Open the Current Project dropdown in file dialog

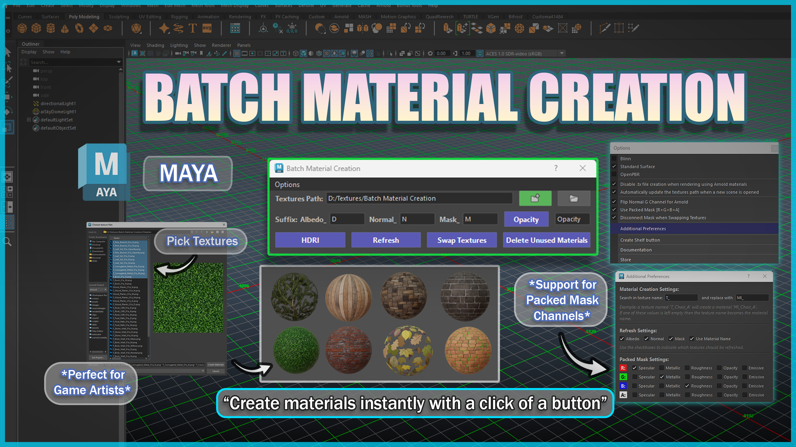point(98,290)
